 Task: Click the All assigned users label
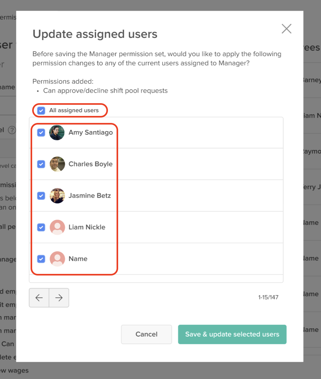pyautogui.click(x=74, y=111)
